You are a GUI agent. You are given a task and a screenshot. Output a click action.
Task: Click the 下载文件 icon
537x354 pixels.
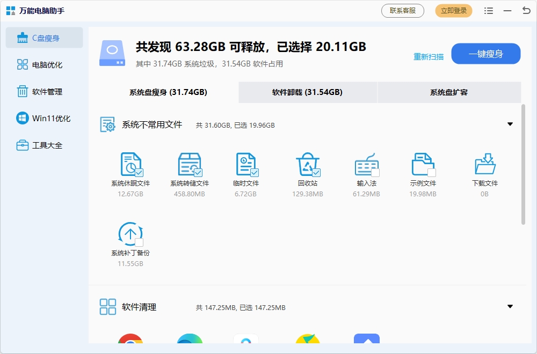point(485,164)
